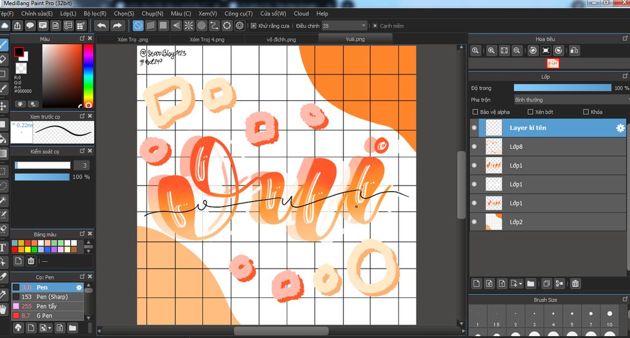Select the Lớp8 layer row
Viewport: 630px width, 338px height.
[x=548, y=146]
